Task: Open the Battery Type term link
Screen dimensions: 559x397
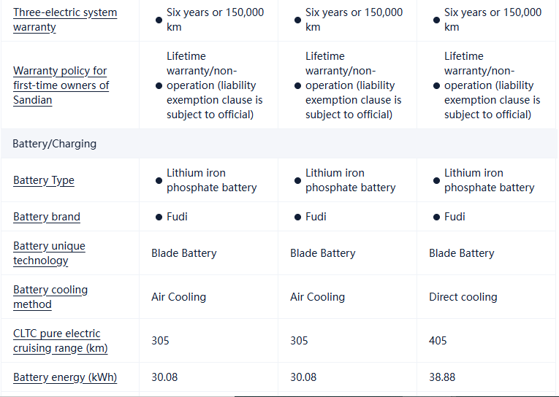Action: pos(44,180)
